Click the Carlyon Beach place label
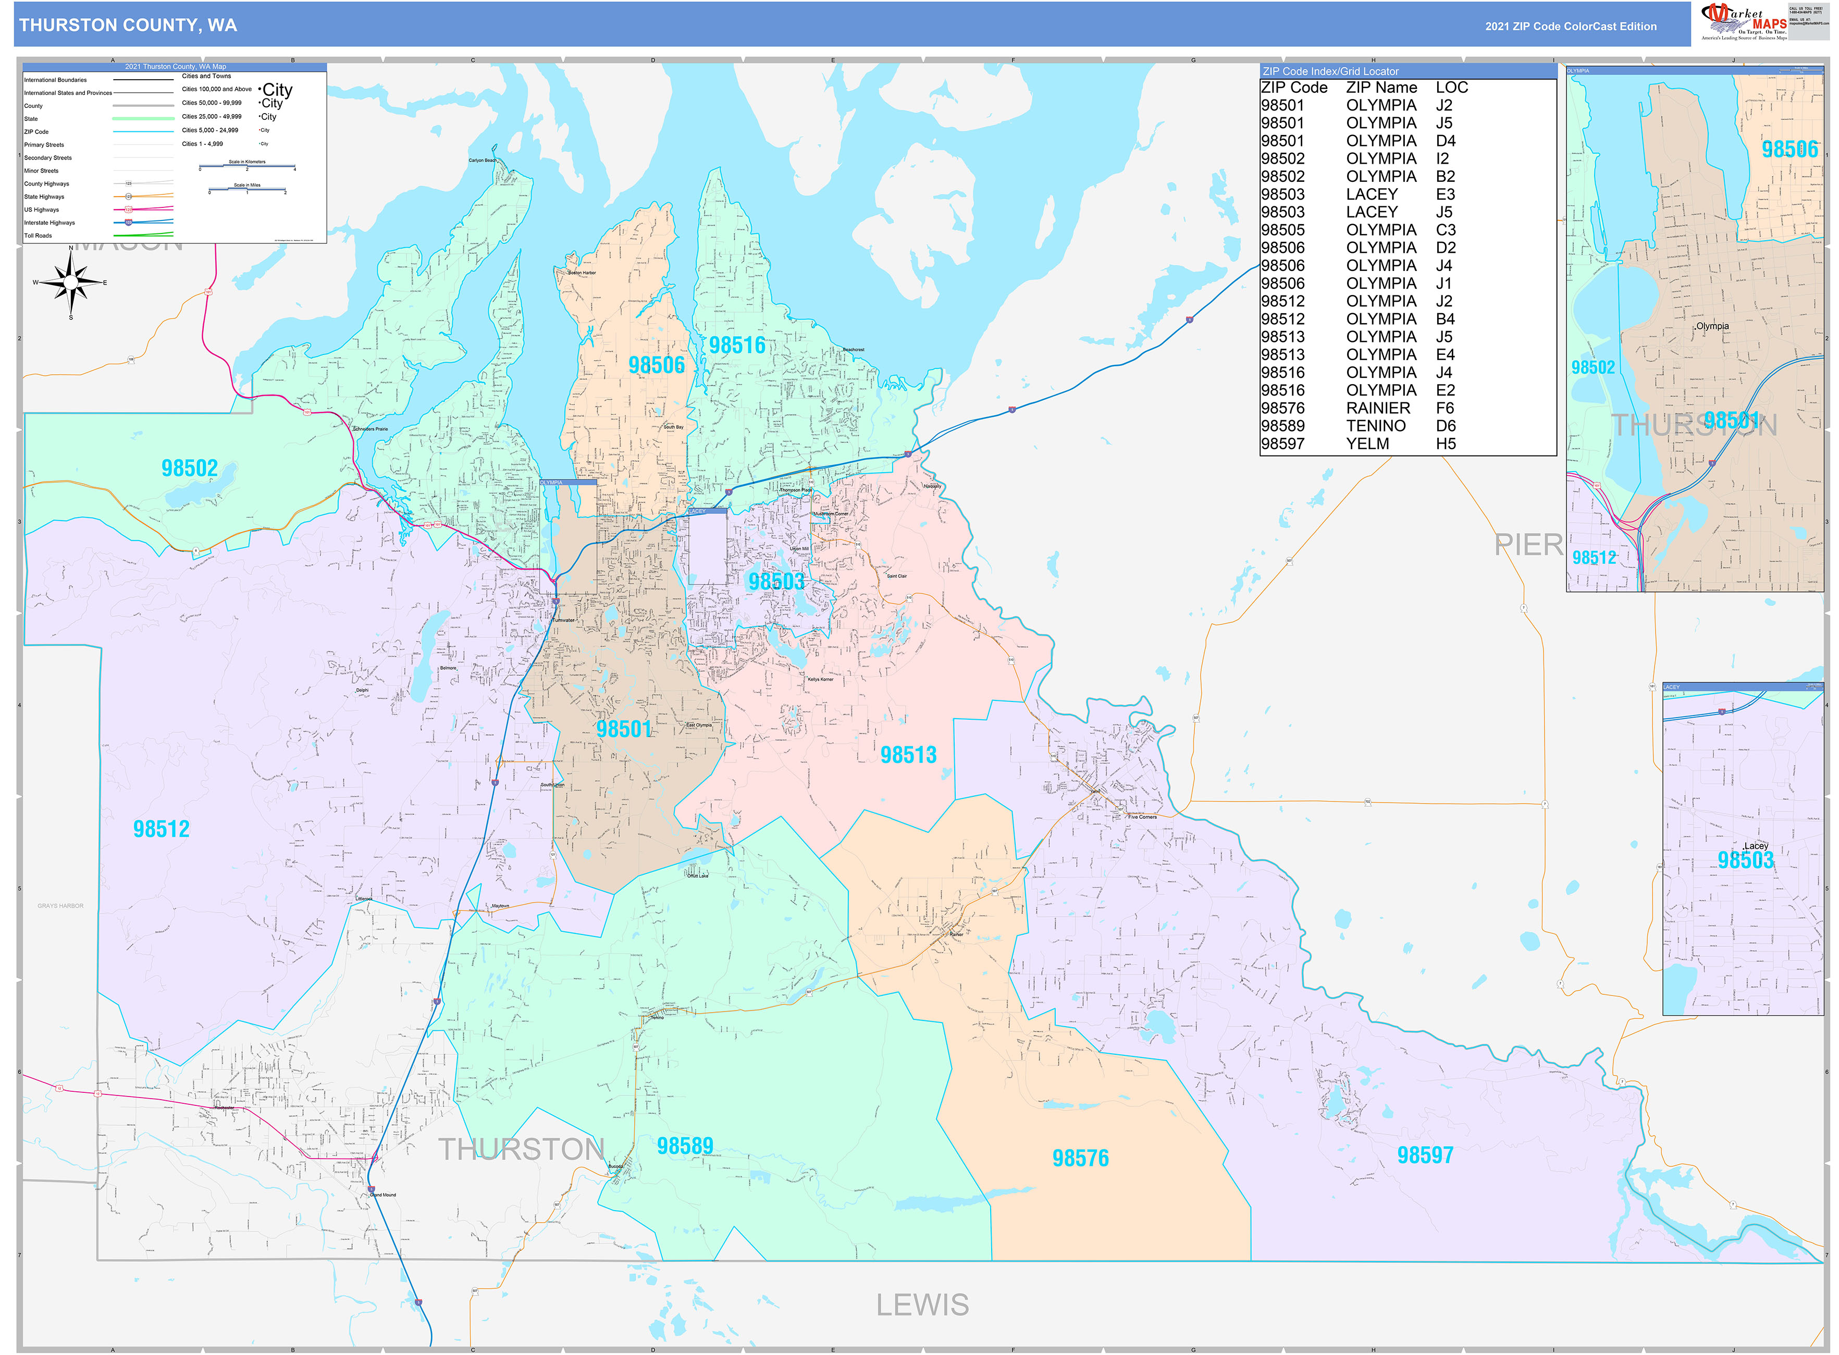Image resolution: width=1839 pixels, height=1355 pixels. 483,161
